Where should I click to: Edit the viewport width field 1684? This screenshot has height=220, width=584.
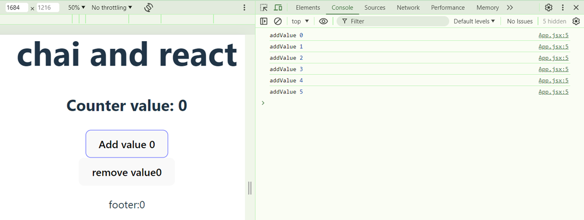16,7
